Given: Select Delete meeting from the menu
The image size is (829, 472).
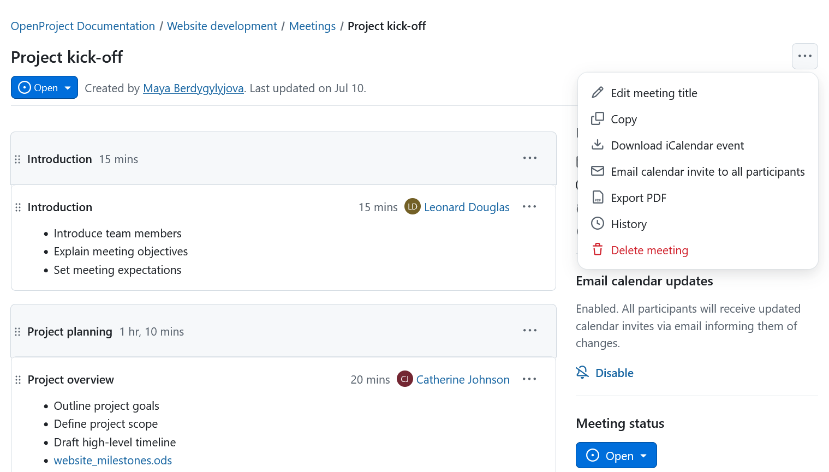Looking at the screenshot, I should [x=649, y=249].
